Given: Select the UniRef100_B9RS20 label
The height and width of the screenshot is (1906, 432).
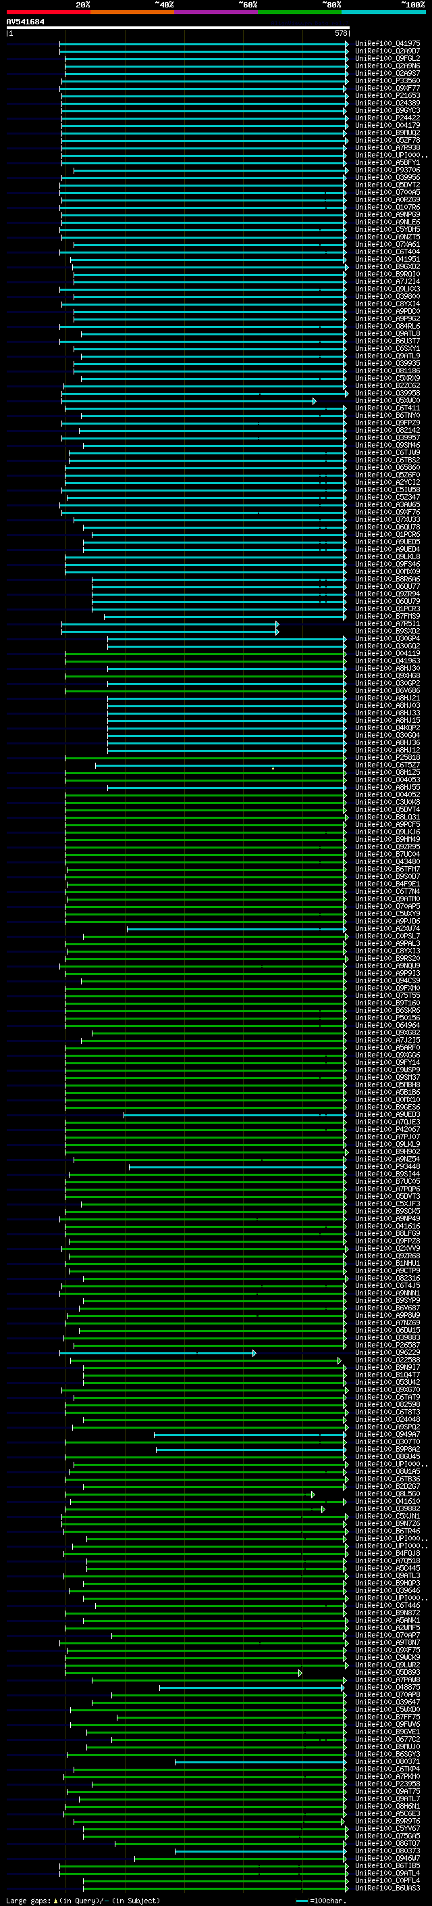Looking at the screenshot, I should tap(387, 958).
